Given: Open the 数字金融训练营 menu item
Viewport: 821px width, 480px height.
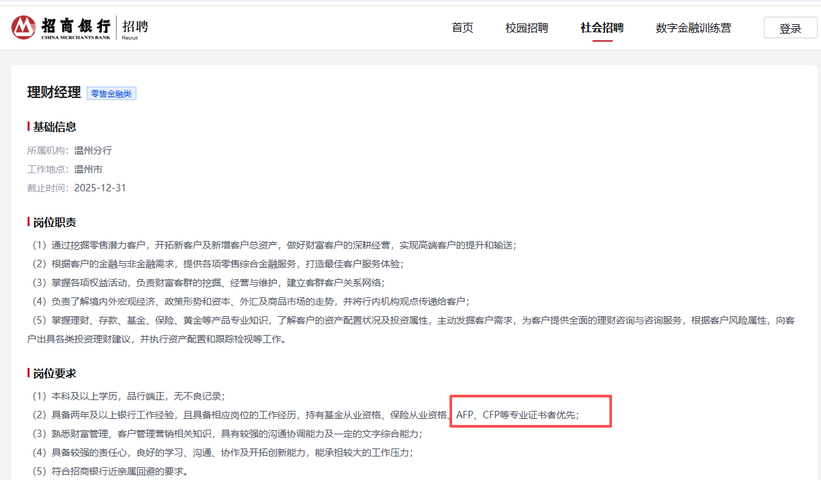Looking at the screenshot, I should (x=693, y=28).
